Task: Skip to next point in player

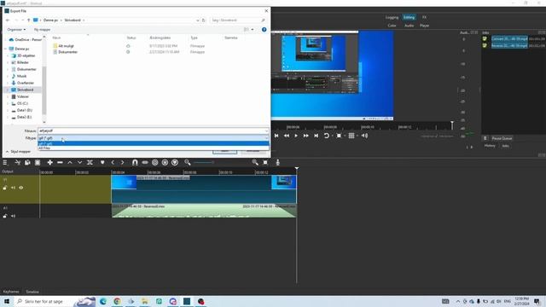Action: click(316, 136)
